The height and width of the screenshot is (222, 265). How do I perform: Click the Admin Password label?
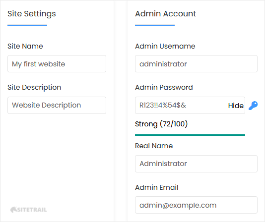pyautogui.click(x=164, y=87)
